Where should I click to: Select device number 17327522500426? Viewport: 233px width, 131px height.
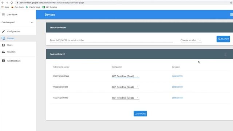(60, 98)
